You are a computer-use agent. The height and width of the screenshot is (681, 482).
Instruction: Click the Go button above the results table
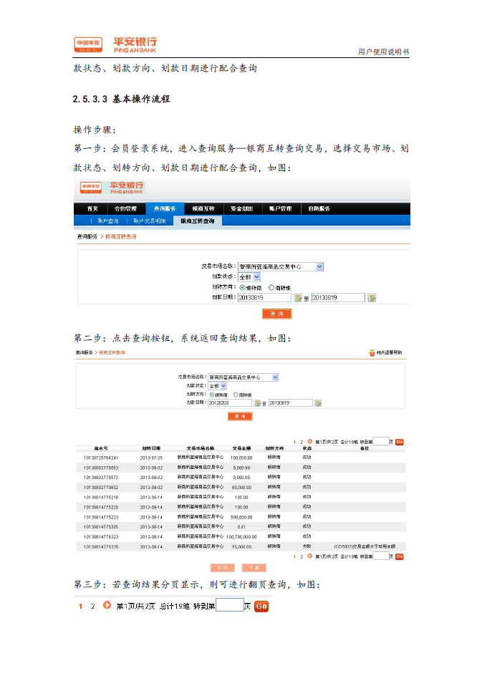(x=400, y=442)
